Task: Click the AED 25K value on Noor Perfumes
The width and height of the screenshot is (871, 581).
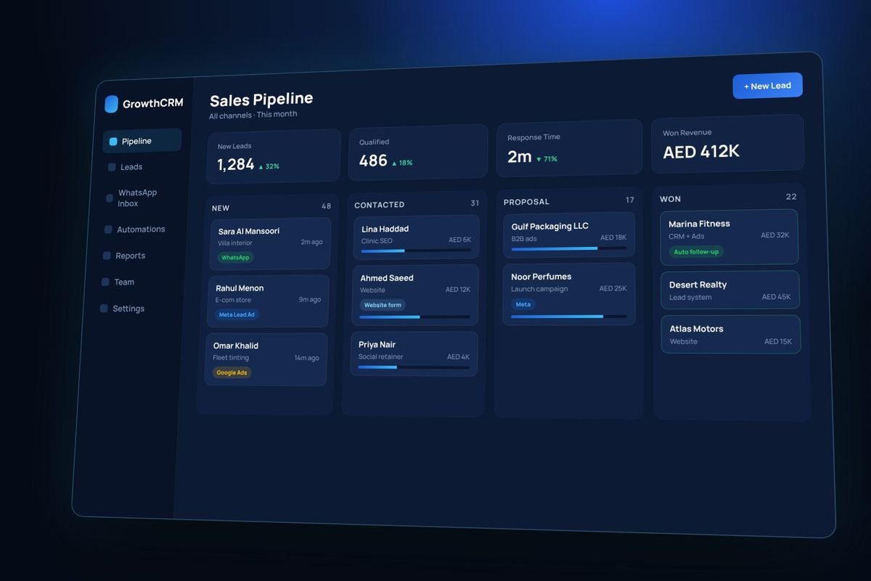Action: (613, 288)
